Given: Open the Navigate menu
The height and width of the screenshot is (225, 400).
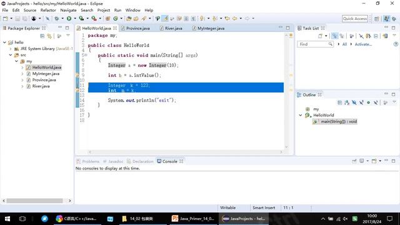Looking at the screenshot, I should click(68, 10).
